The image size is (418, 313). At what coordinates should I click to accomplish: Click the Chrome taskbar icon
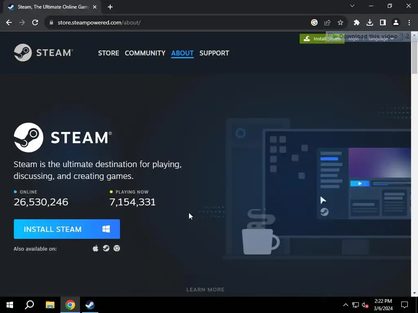pyautogui.click(x=70, y=305)
